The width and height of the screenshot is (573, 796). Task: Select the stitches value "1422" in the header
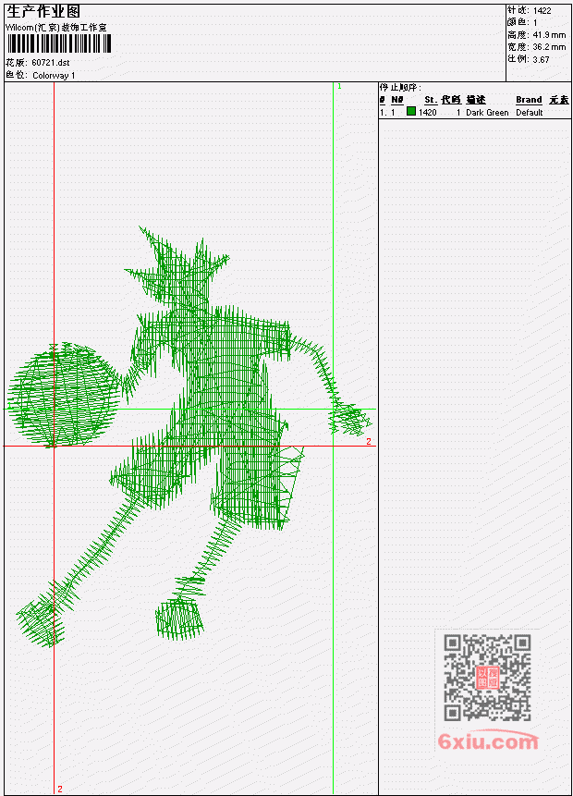coord(543,10)
